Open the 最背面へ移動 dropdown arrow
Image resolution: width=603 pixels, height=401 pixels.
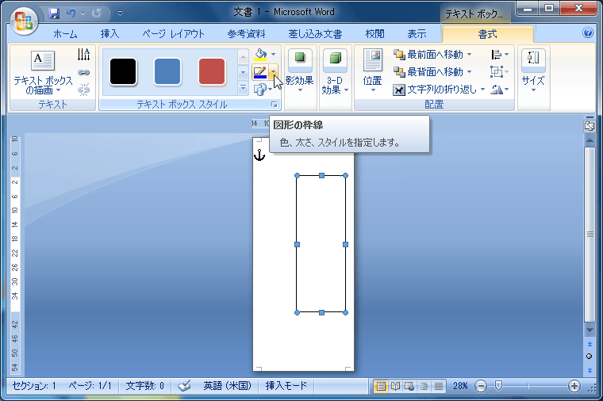point(469,72)
